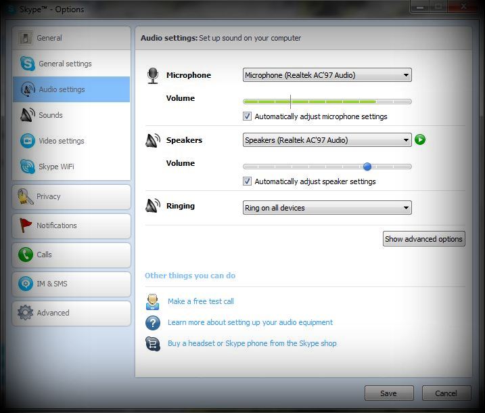Click the Sounds speaker icon in sidebar
This screenshot has width=485, height=413.
point(28,115)
